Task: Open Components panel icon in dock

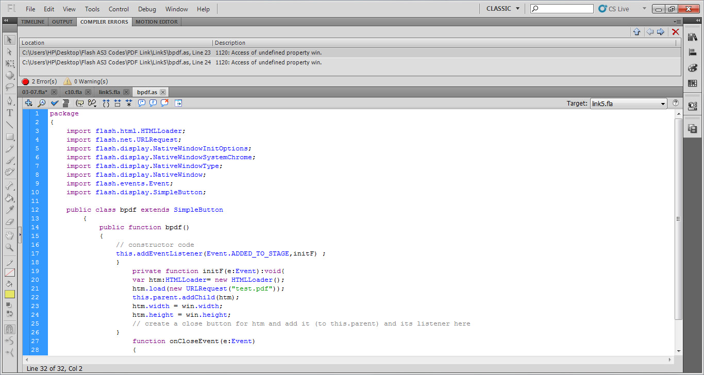Action: click(692, 106)
